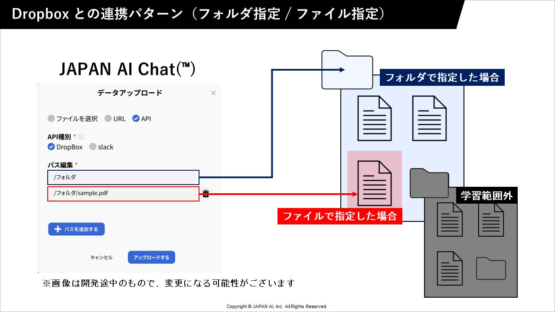Image resolution: width=555 pixels, height=312 pixels.
Task: Close the データアップロード dialog with X
Action: (213, 93)
